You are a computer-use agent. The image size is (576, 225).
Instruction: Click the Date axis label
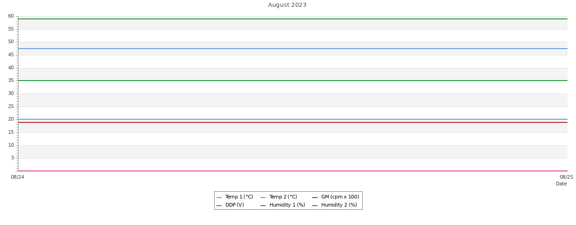click(x=561, y=184)
